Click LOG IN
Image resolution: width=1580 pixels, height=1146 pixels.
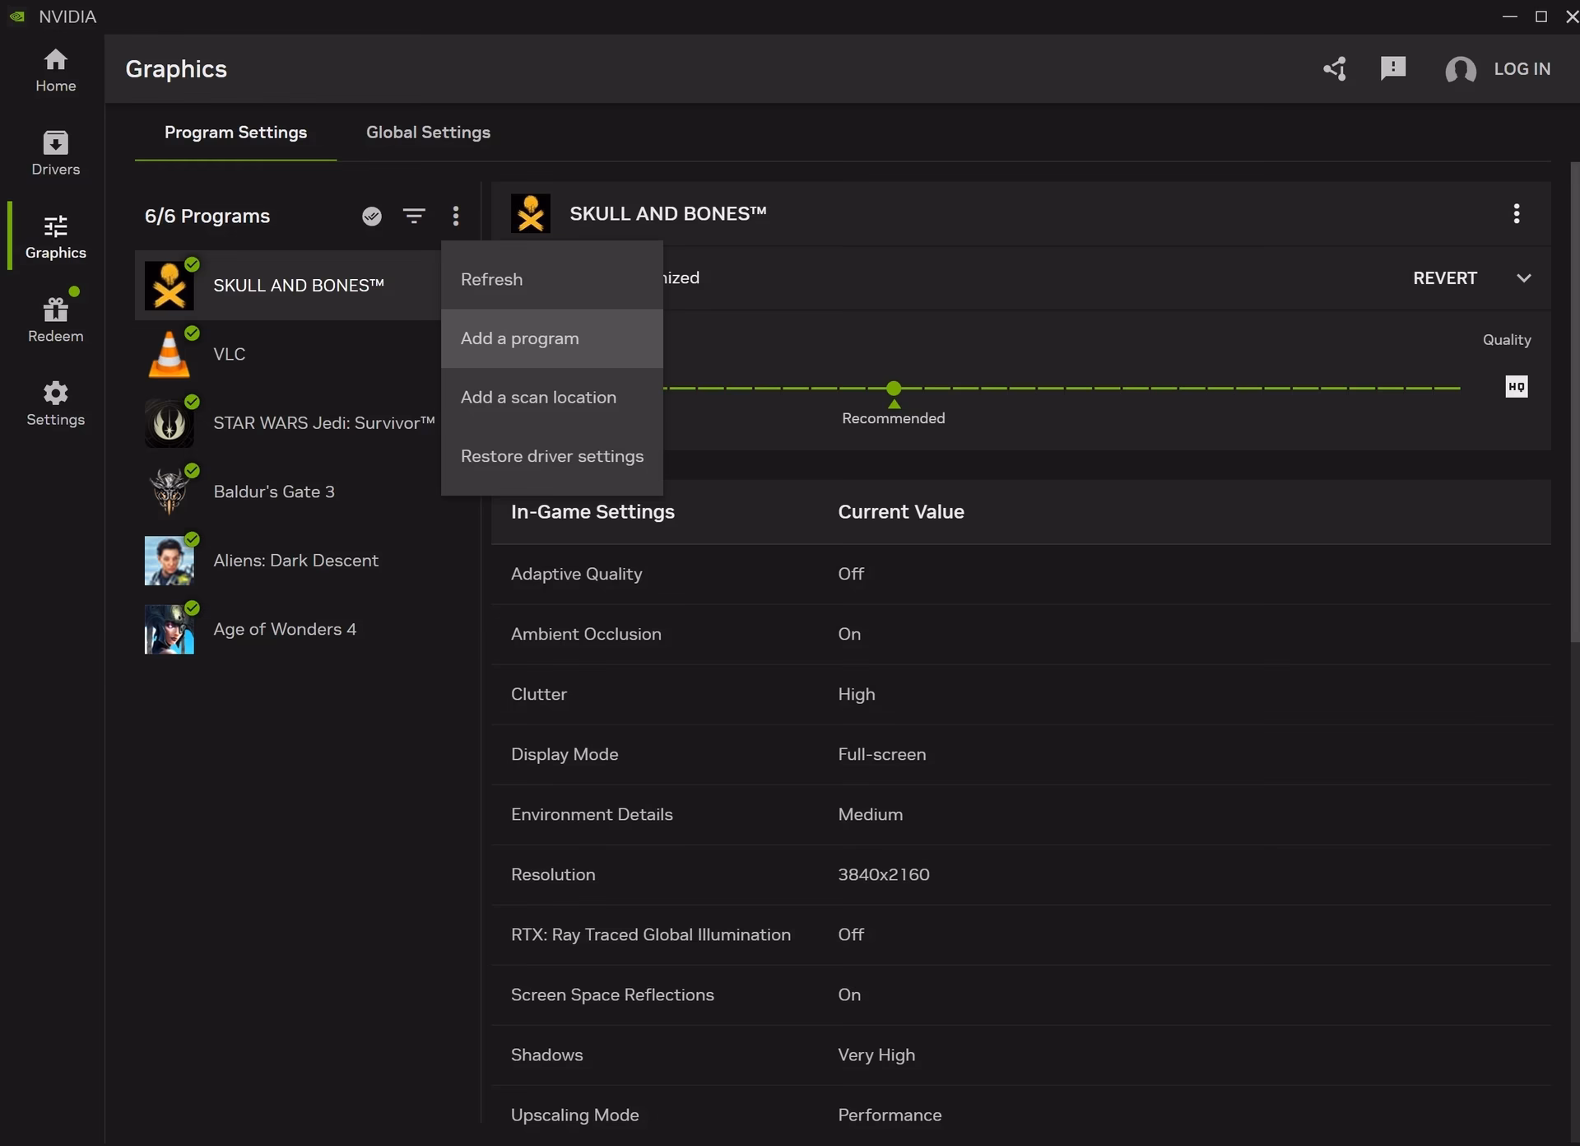[x=1522, y=69]
